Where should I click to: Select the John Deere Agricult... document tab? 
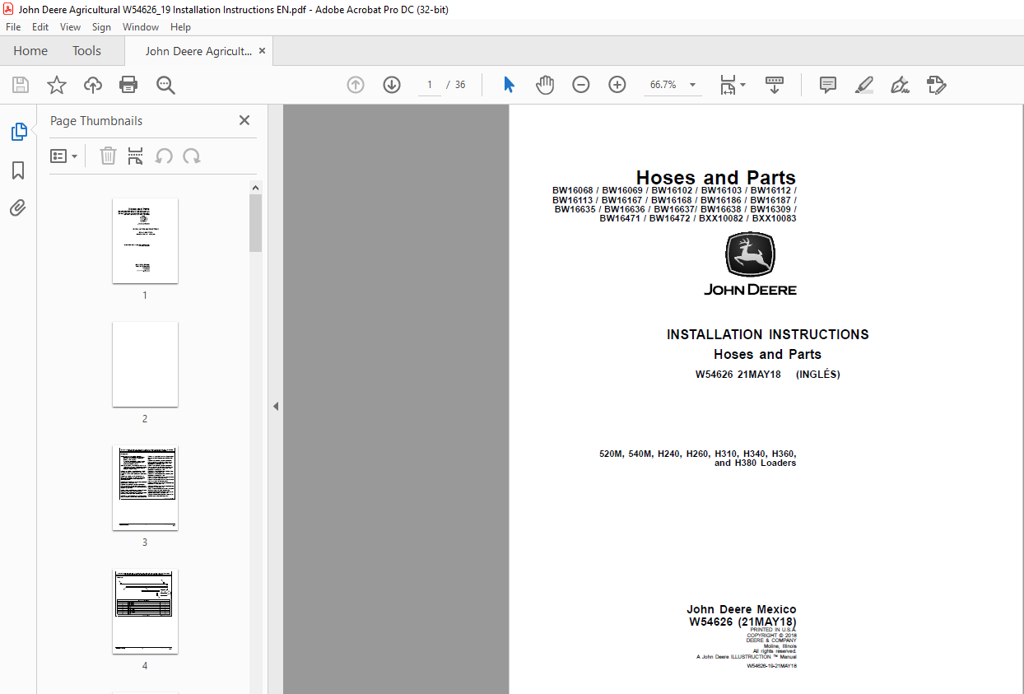[x=198, y=51]
